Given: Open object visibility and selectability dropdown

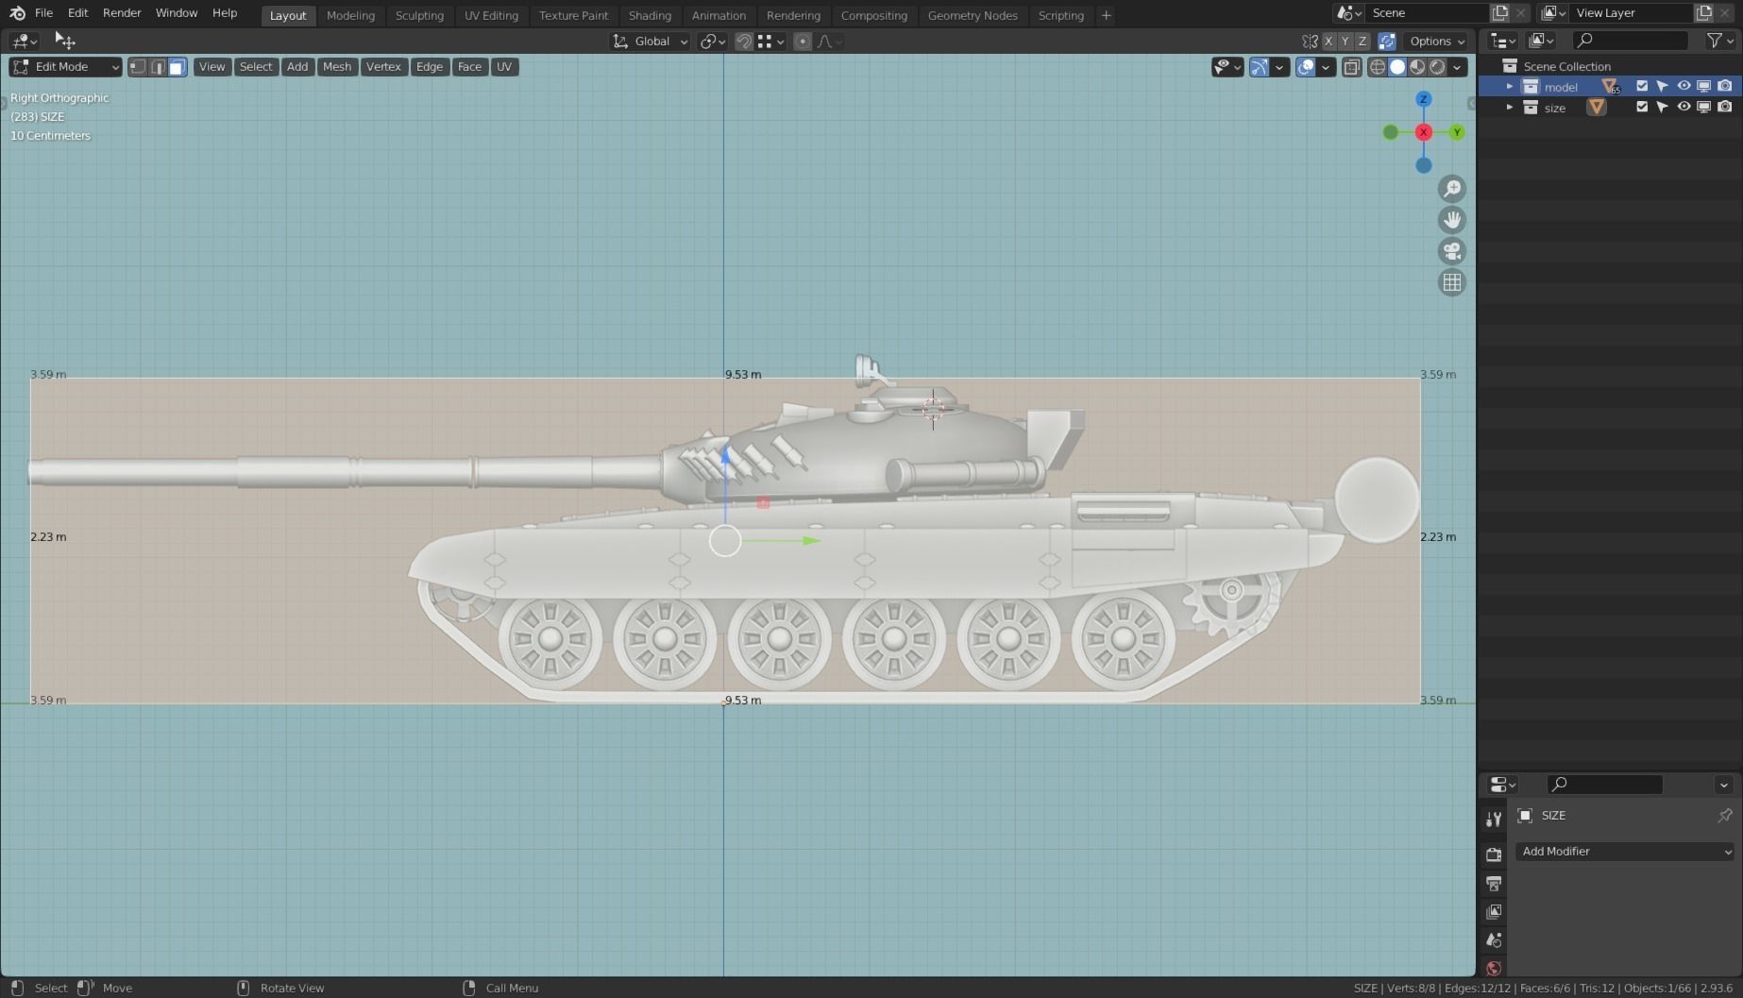Looking at the screenshot, I should [x=1227, y=67].
